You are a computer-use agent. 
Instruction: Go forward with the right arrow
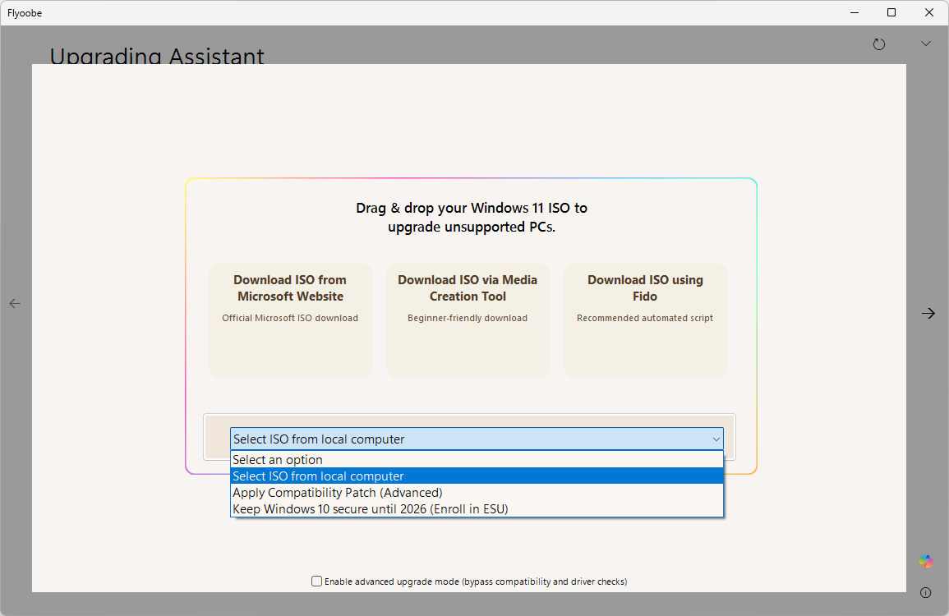928,313
